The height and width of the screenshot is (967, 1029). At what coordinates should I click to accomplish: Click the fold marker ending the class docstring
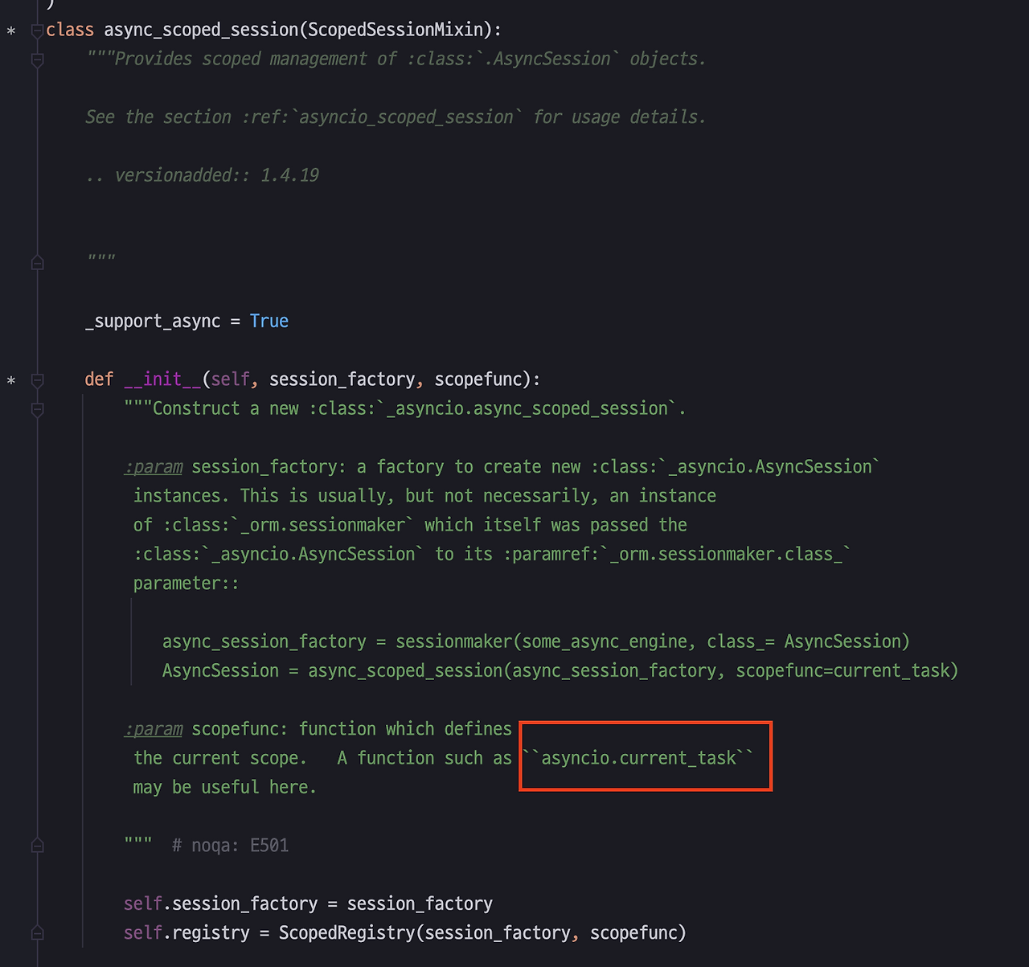click(36, 261)
